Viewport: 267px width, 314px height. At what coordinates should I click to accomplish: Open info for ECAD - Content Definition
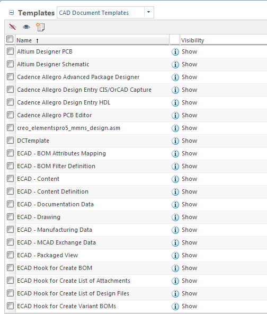(175, 192)
